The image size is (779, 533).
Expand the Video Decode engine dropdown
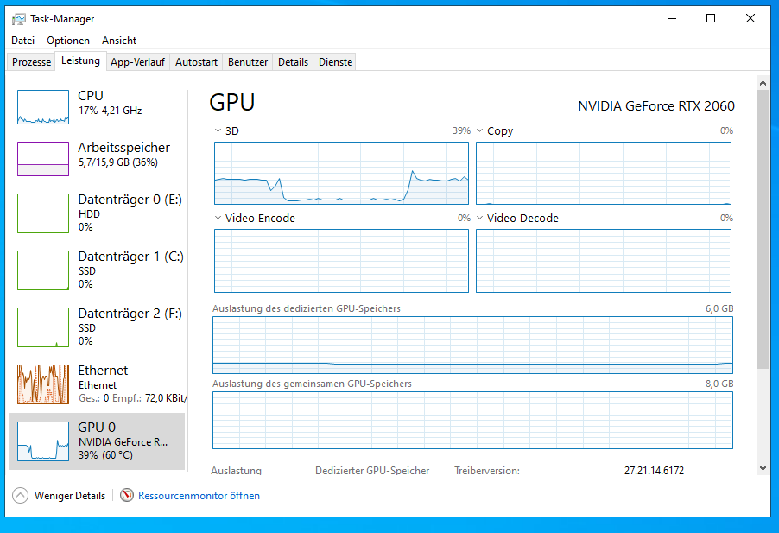(x=480, y=219)
